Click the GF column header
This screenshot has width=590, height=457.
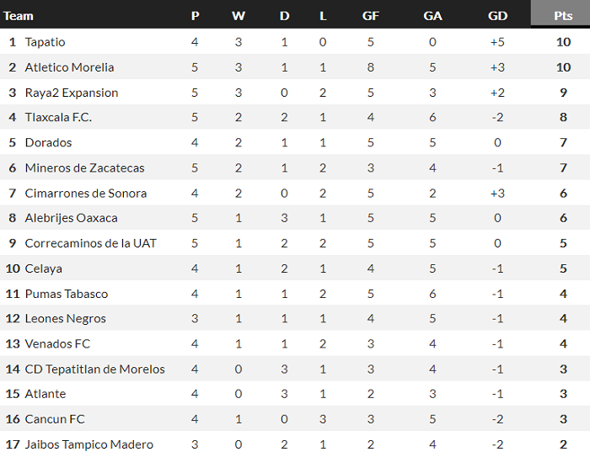(x=370, y=15)
